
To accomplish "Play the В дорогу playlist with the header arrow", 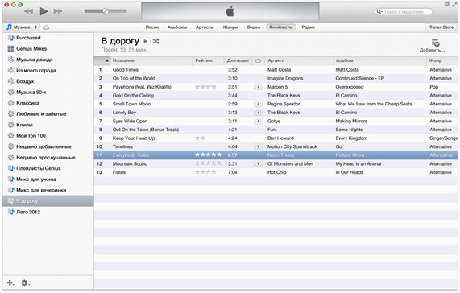I will click(x=146, y=41).
